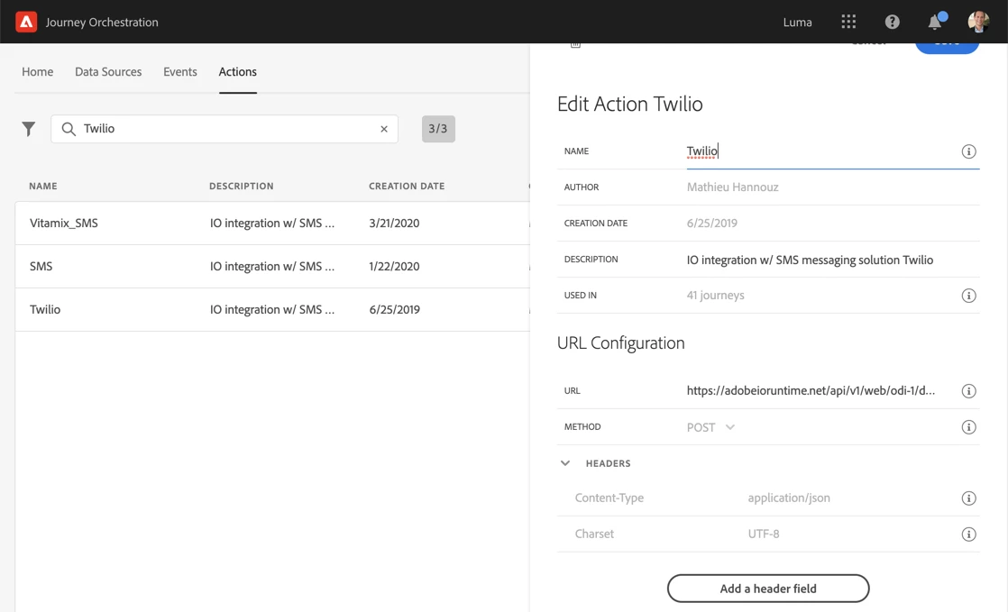1008x612 pixels.
Task: Open the user profile avatar
Action: (x=978, y=22)
